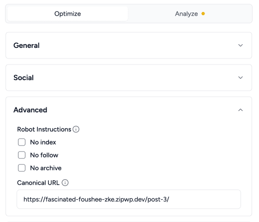Click the Canonical URL label text

38,183
